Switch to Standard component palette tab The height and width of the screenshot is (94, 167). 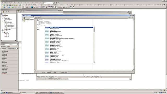coord(25,5)
